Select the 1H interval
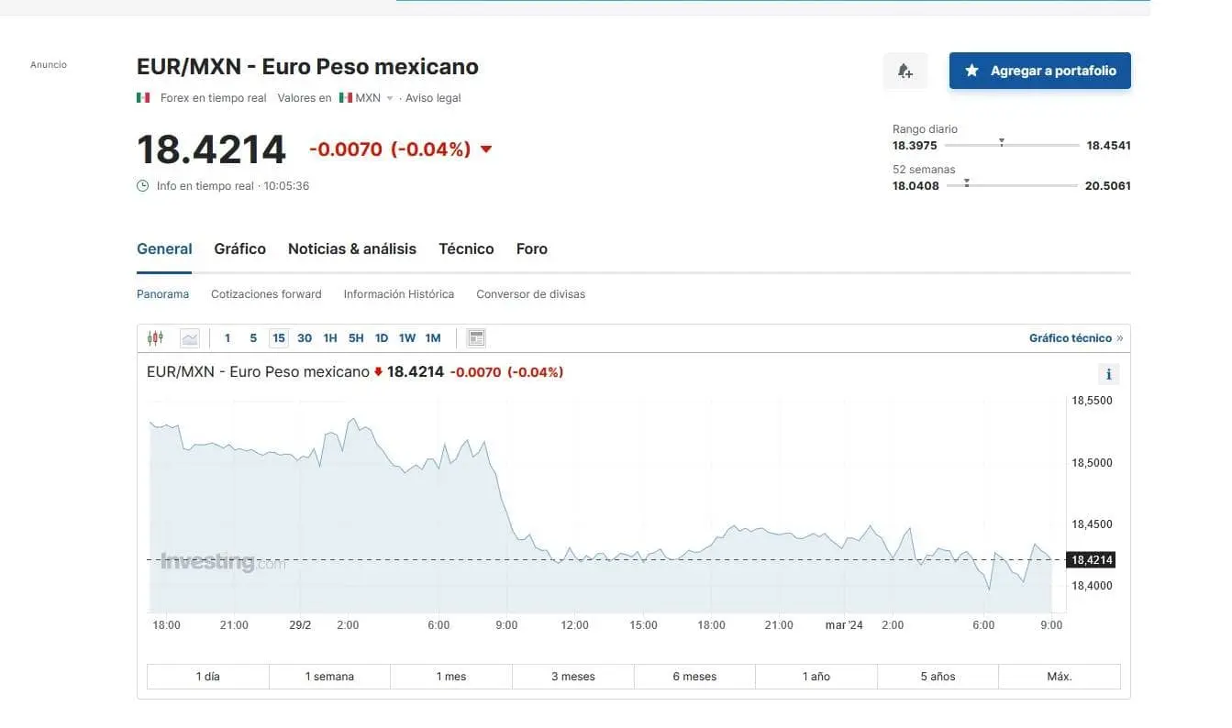 pyautogui.click(x=330, y=338)
